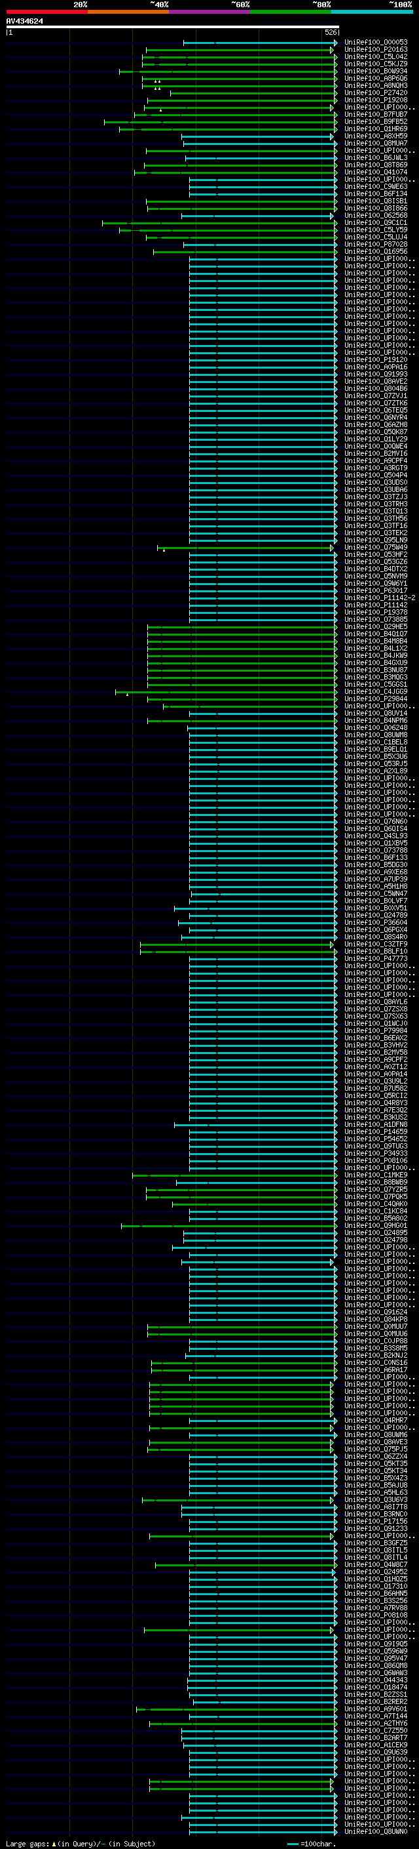Click the query end position 526

(331, 32)
